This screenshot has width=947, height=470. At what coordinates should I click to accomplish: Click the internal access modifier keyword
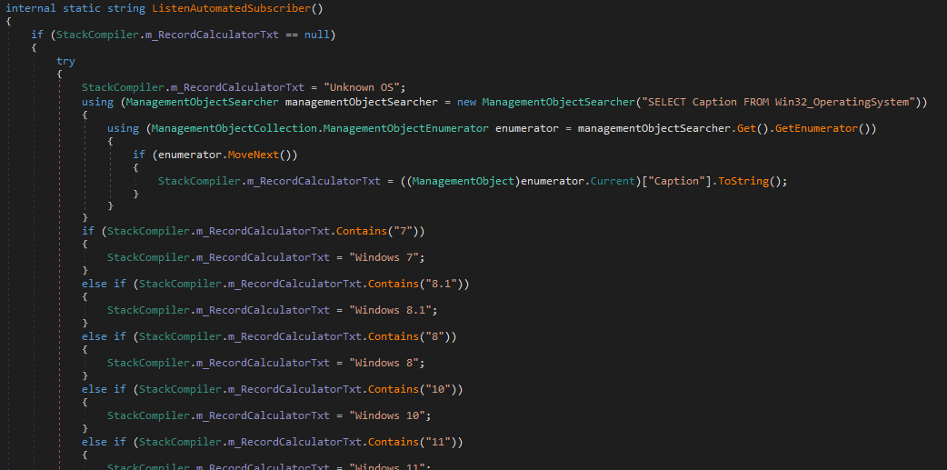[32, 8]
